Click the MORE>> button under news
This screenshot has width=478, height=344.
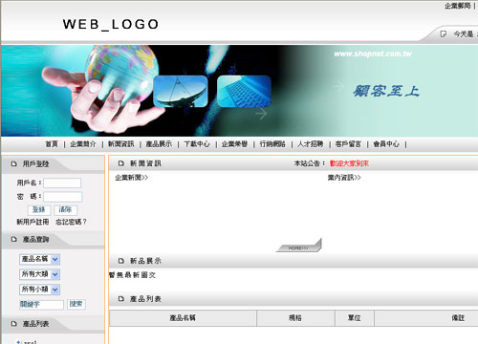(298, 247)
